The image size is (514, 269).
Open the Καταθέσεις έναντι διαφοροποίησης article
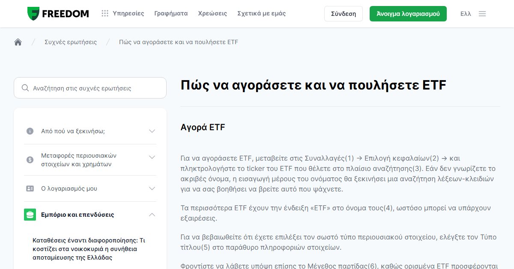(90, 249)
